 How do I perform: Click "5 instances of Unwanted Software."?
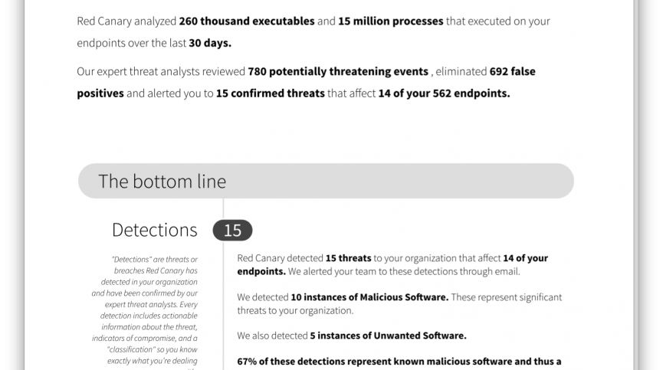click(388, 336)
